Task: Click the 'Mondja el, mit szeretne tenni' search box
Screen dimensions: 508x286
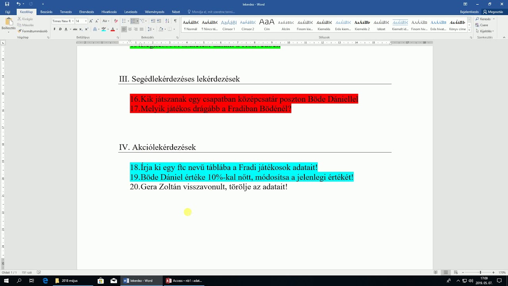Action: 211,12
